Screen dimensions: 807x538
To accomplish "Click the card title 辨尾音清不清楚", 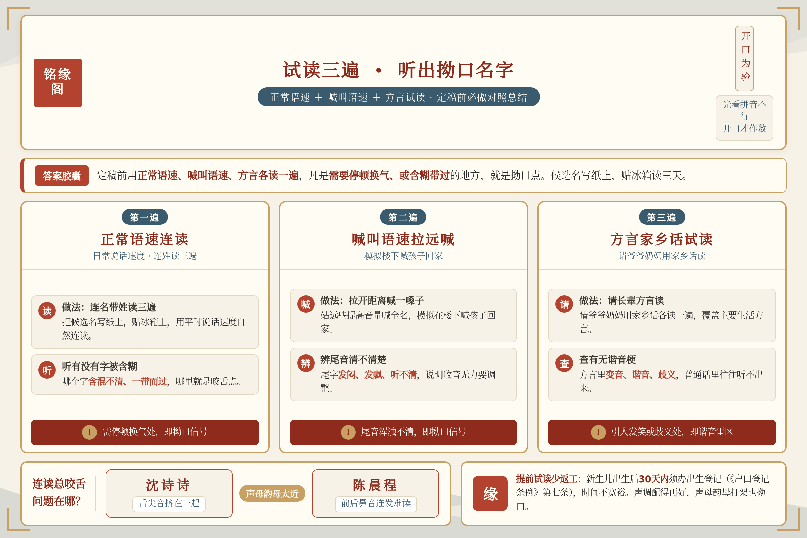I will 353,359.
